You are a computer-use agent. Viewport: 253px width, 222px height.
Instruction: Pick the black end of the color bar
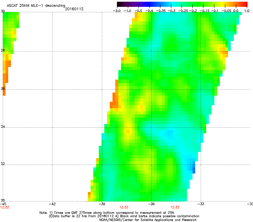pyautogui.click(x=119, y=4)
